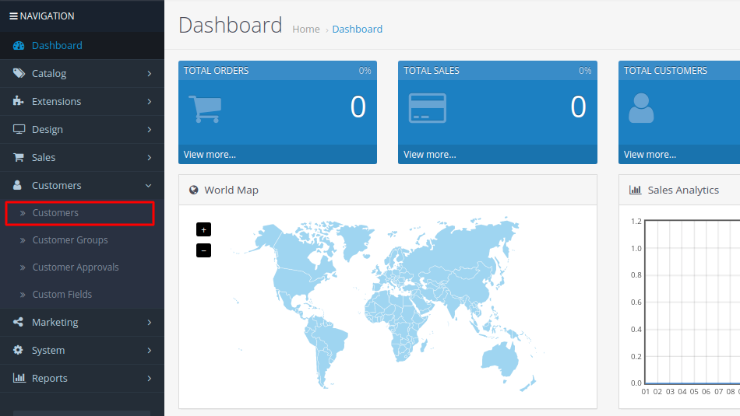Click the Catalog tags icon
The image size is (740, 416).
(19, 73)
